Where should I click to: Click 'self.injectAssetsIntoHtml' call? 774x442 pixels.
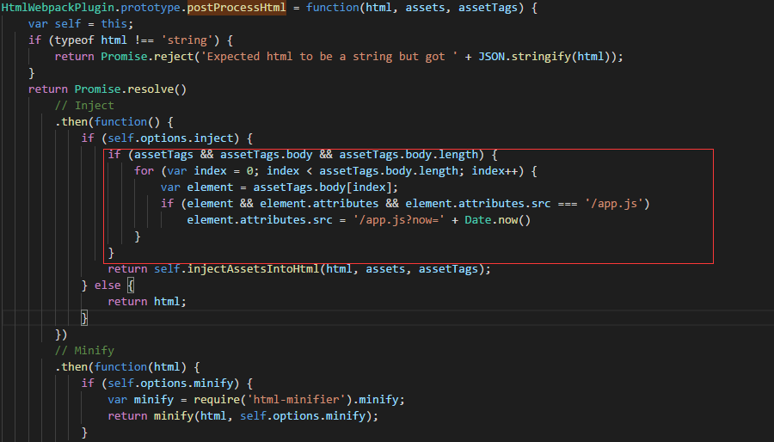click(x=236, y=269)
